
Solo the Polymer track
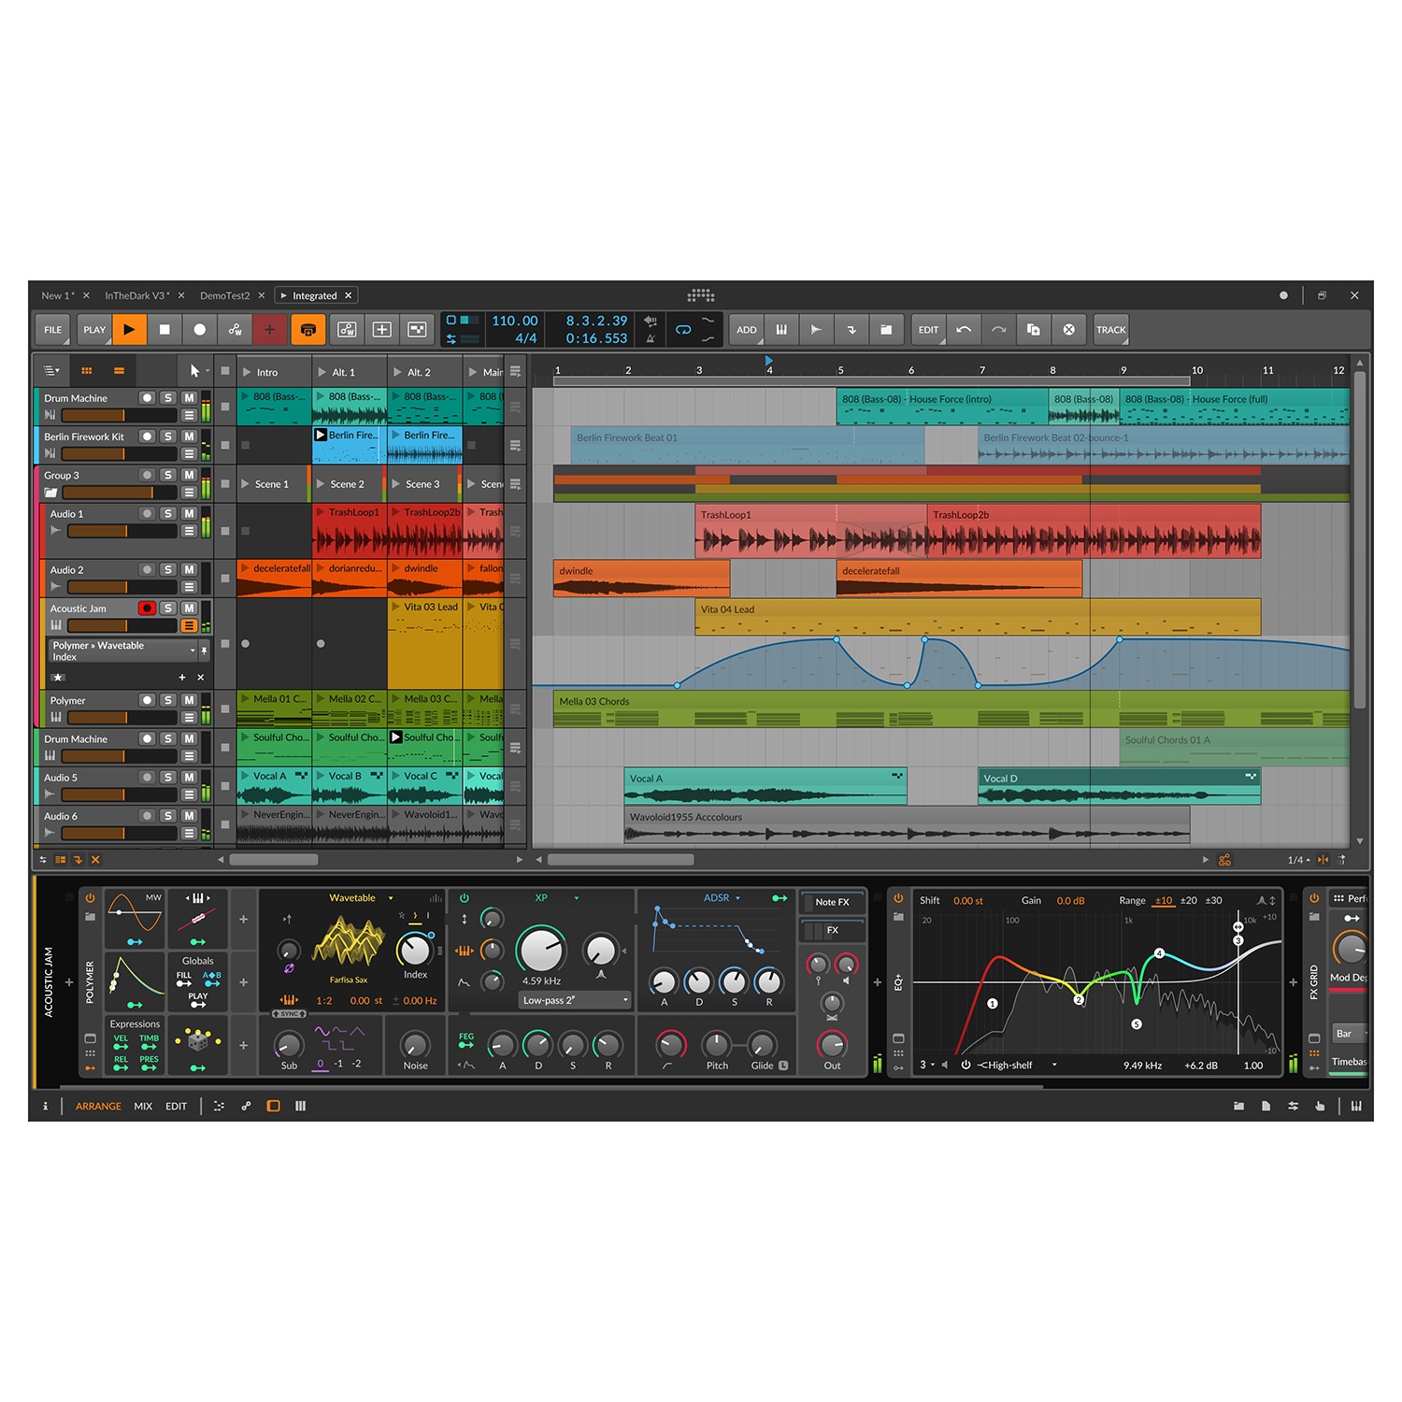click(168, 700)
